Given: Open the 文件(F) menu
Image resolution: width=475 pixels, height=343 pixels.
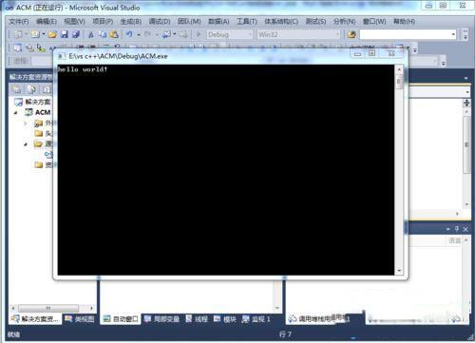Looking at the screenshot, I should (x=19, y=22).
